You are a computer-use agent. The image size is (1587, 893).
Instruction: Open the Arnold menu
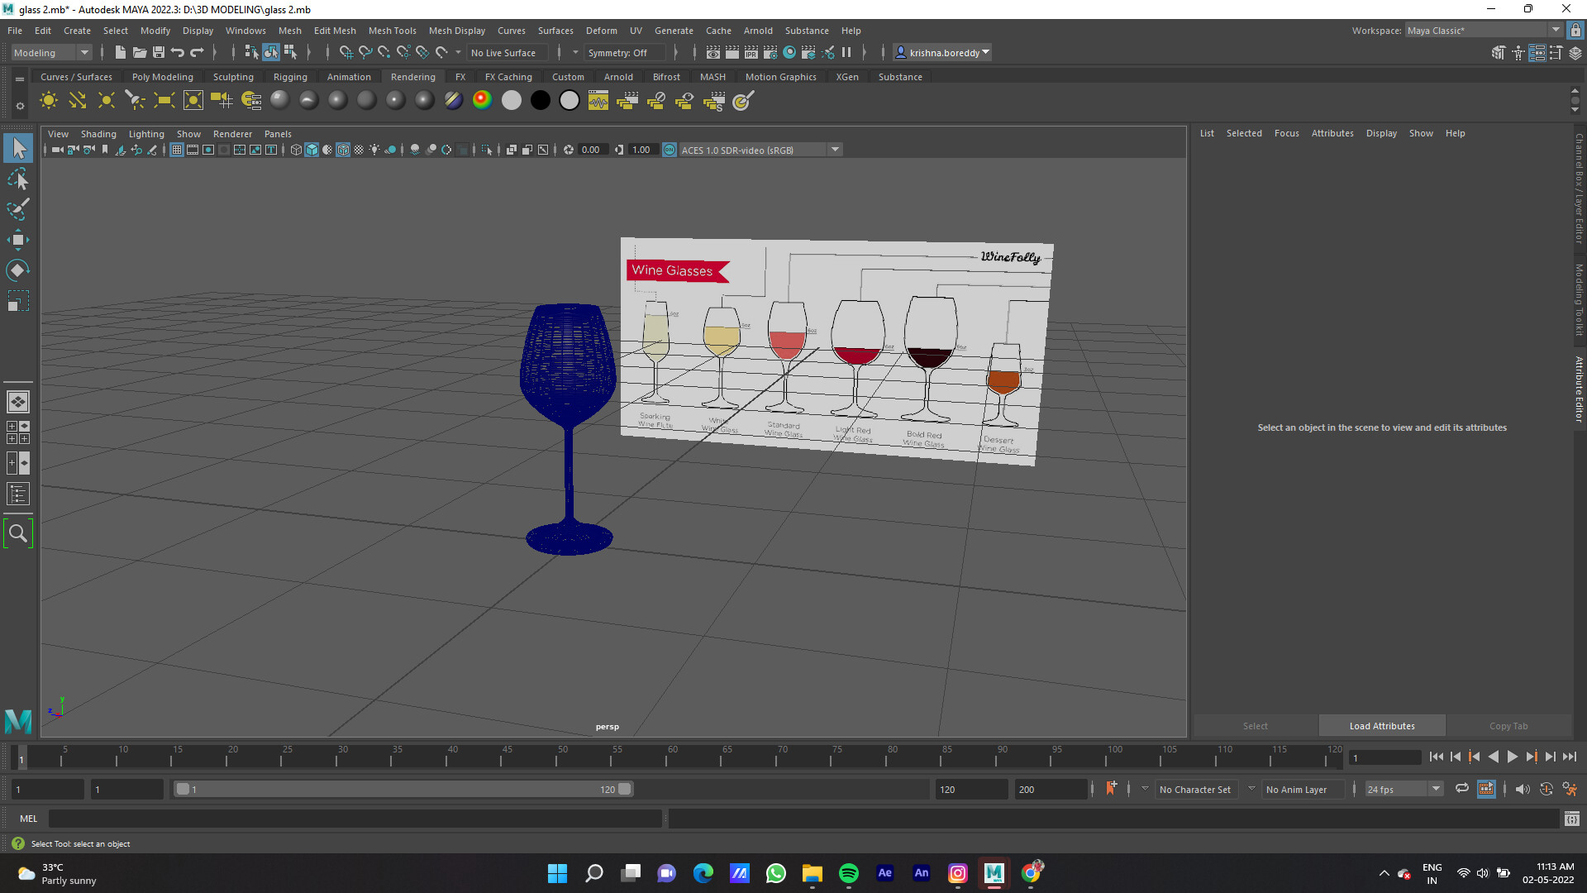pyautogui.click(x=758, y=31)
